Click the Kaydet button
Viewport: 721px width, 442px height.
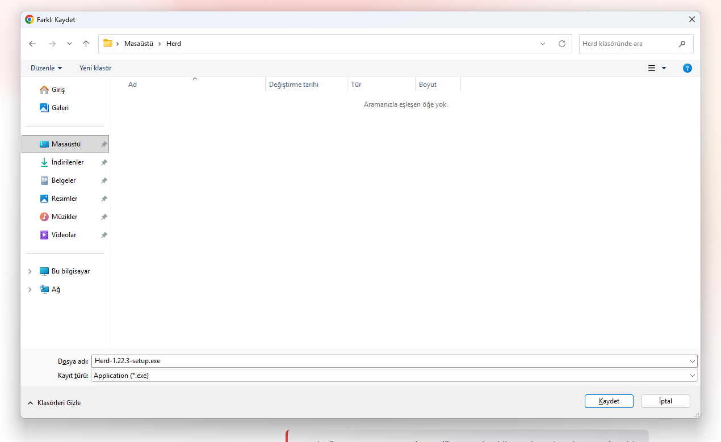pos(609,401)
